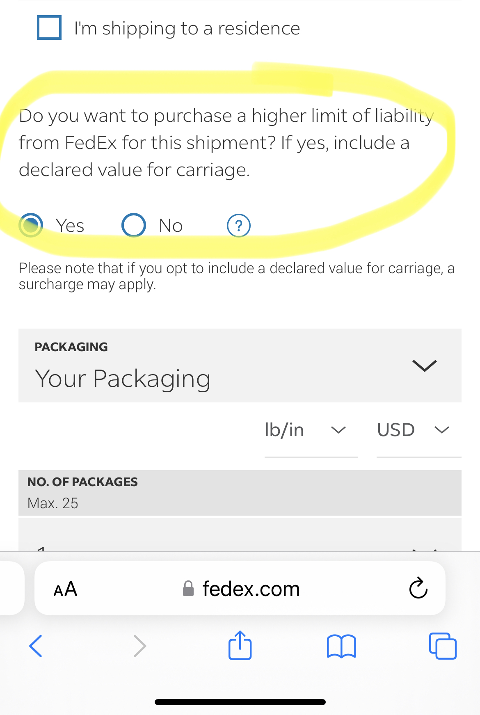The image size is (480, 715).
Task: Open the Safari share sheet
Action: pos(240,645)
